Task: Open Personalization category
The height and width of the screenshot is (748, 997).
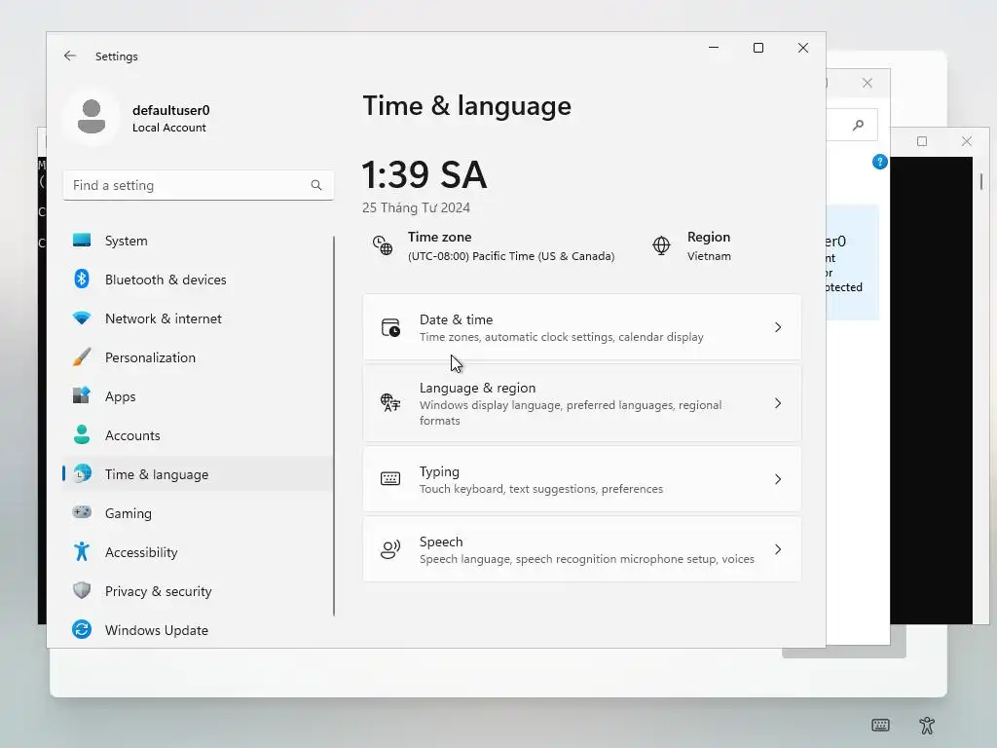Action: point(198,356)
